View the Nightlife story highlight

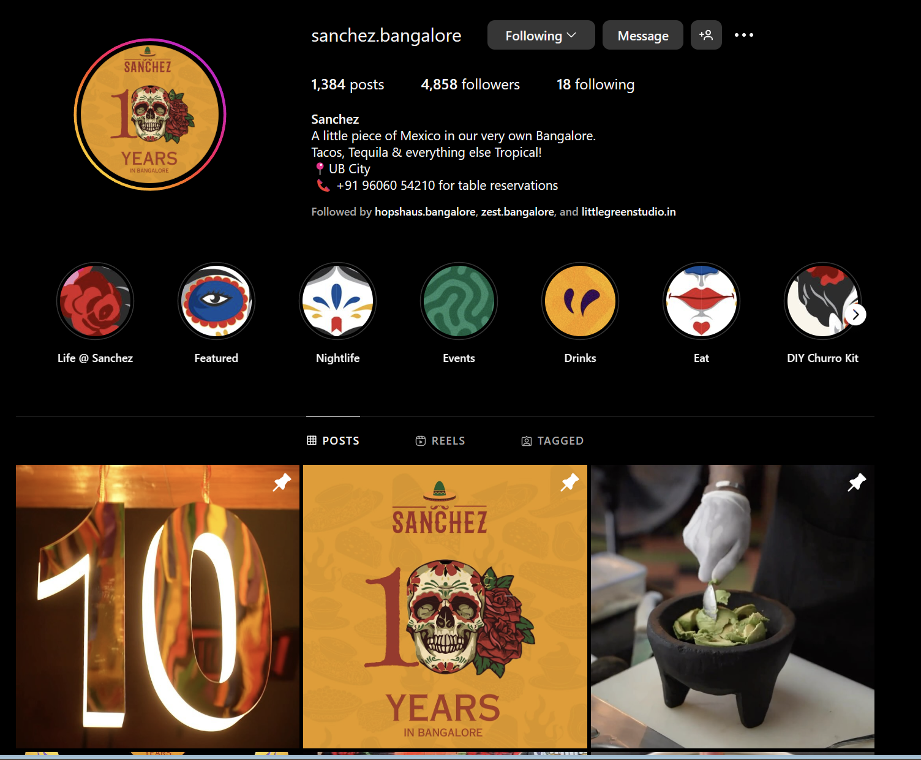[x=337, y=301]
